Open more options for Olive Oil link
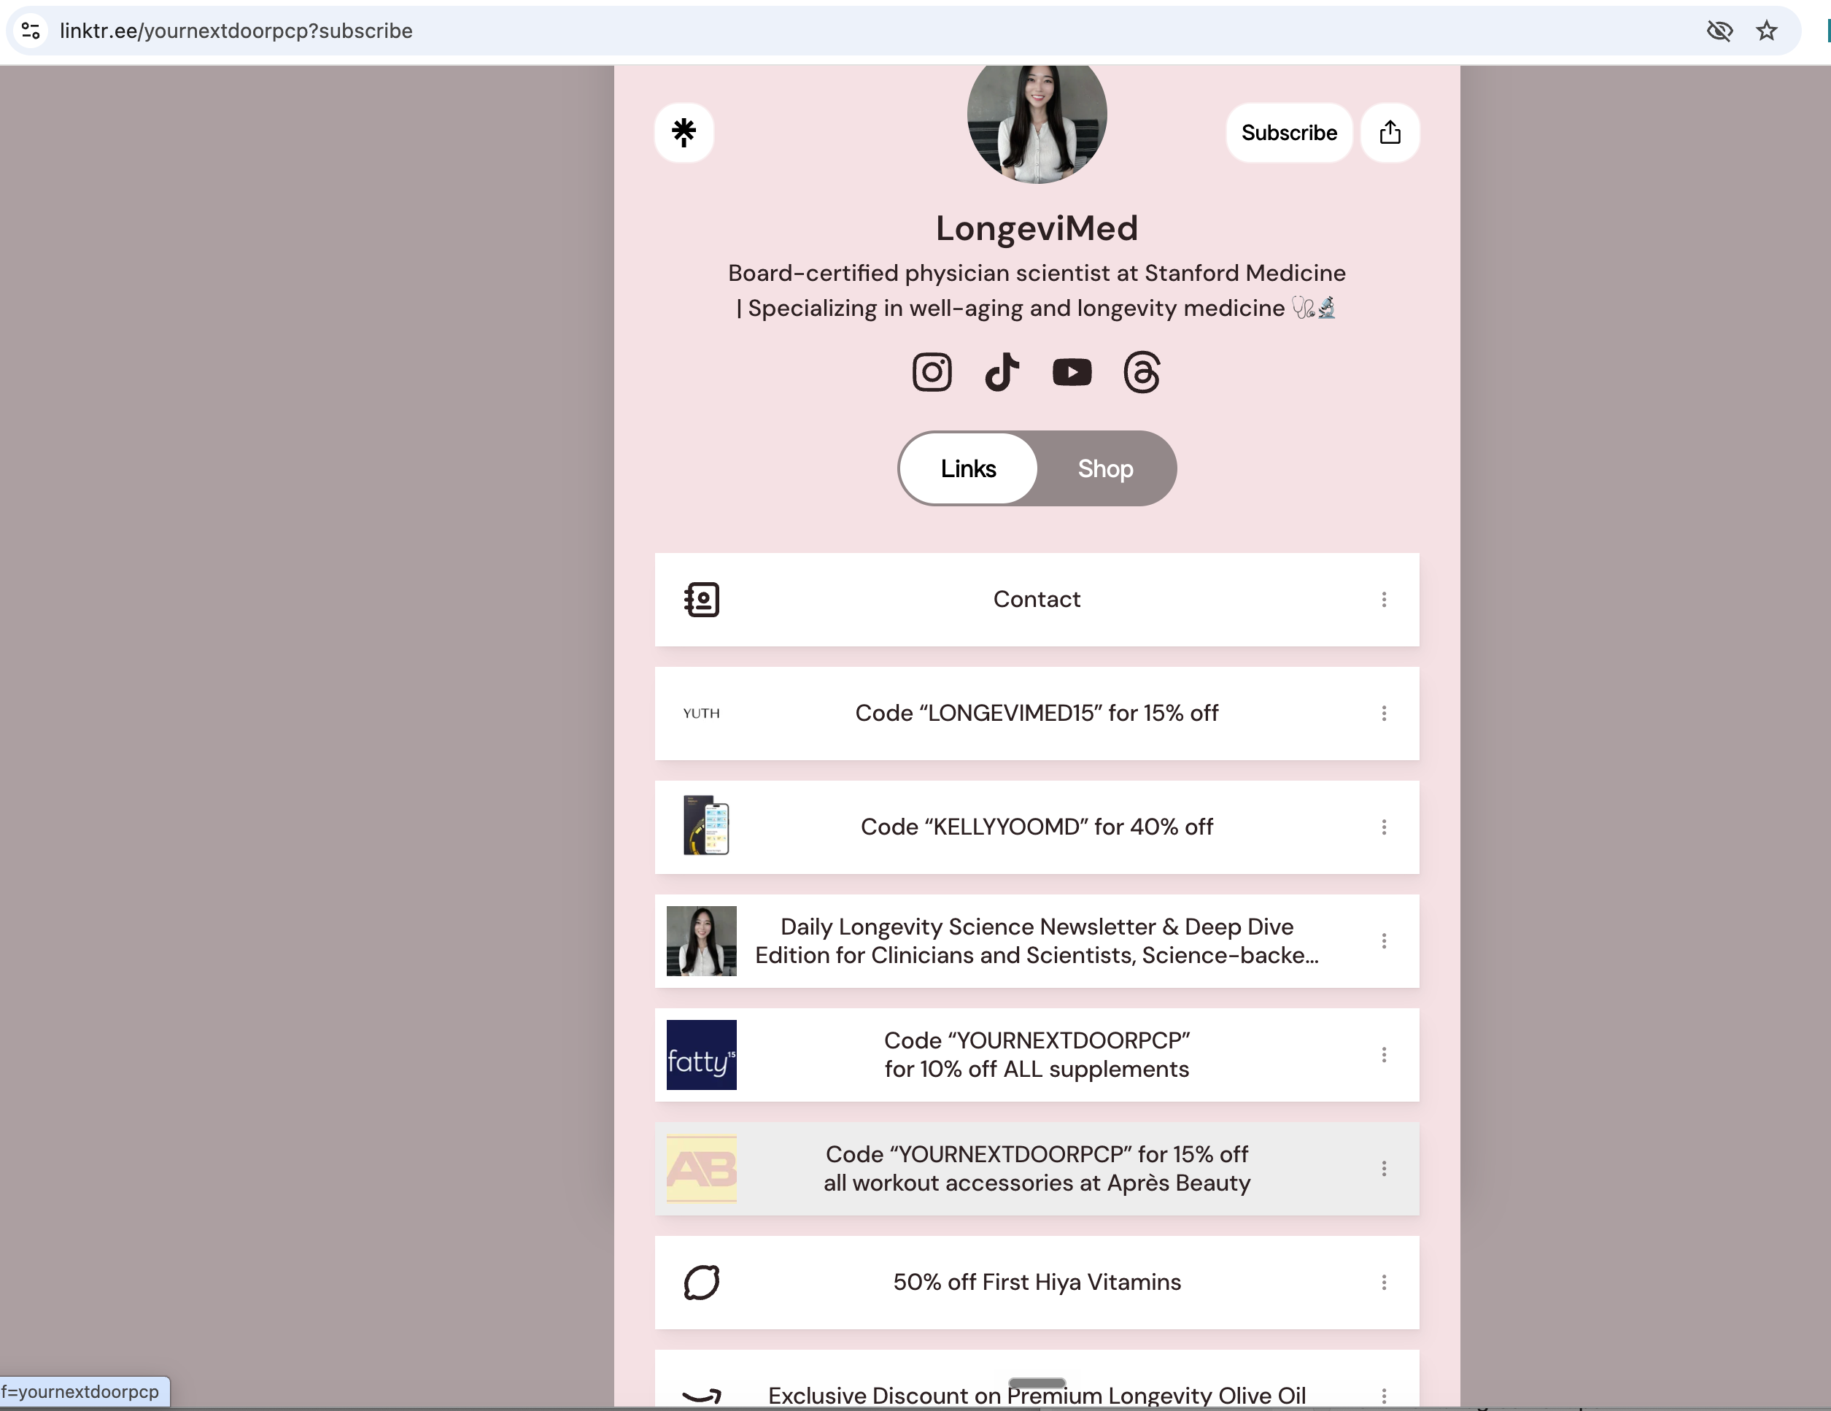This screenshot has width=1831, height=1411. coord(1384,1396)
